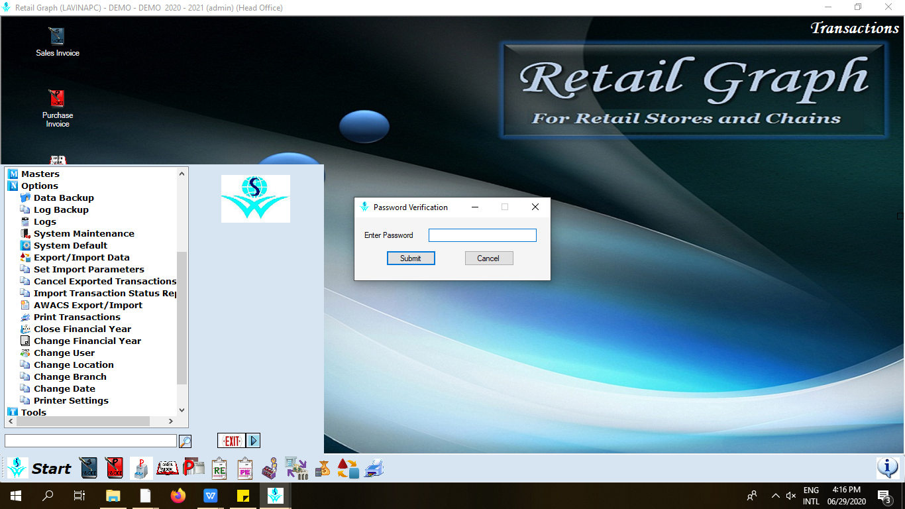Minimize the Password Verification dialog
Screen dimensions: 905x509
tap(475, 207)
